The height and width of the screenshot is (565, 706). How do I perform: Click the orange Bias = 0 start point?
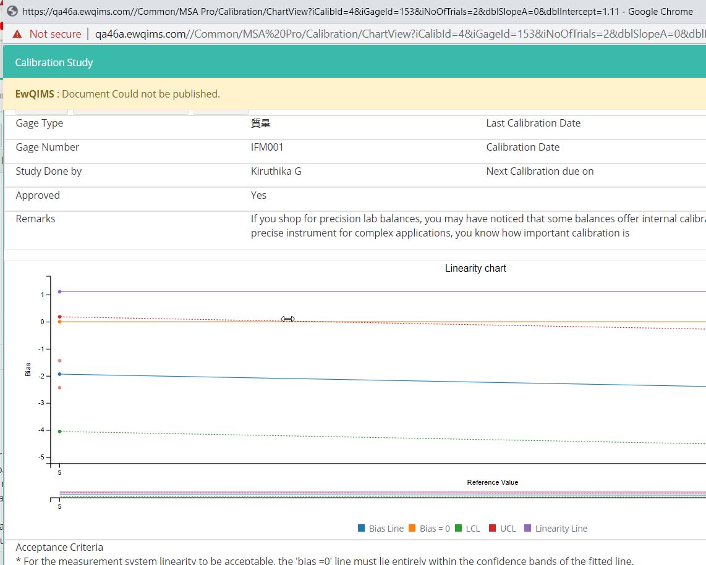pos(59,322)
